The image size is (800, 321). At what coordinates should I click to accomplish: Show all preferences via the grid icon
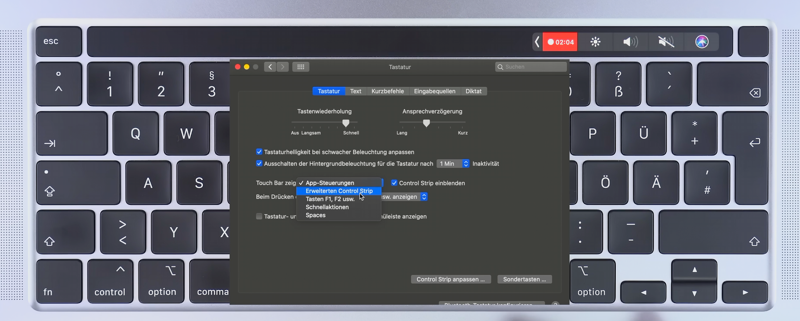tap(301, 67)
